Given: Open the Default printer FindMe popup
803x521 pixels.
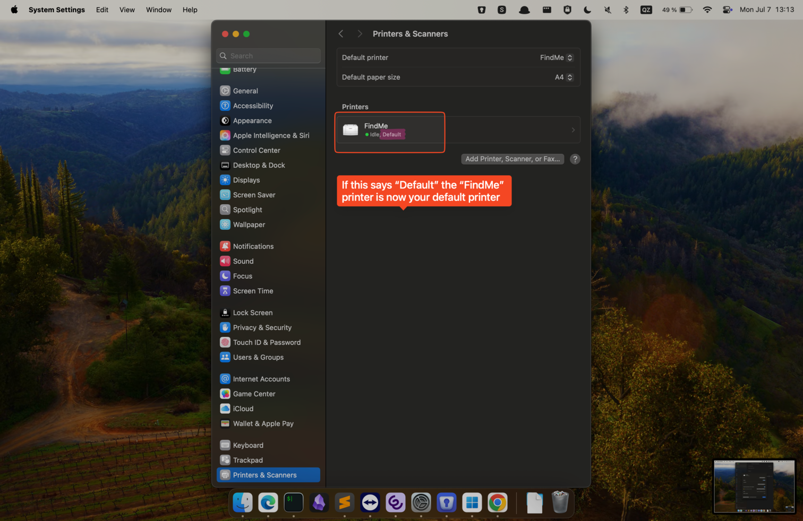Looking at the screenshot, I should [x=556, y=57].
